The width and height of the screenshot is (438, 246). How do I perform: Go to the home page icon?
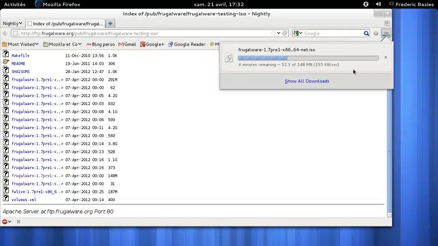(376, 33)
